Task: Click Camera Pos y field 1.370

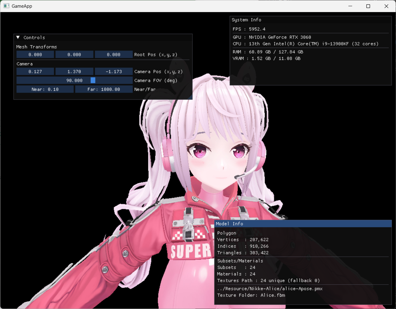Action: (74, 72)
